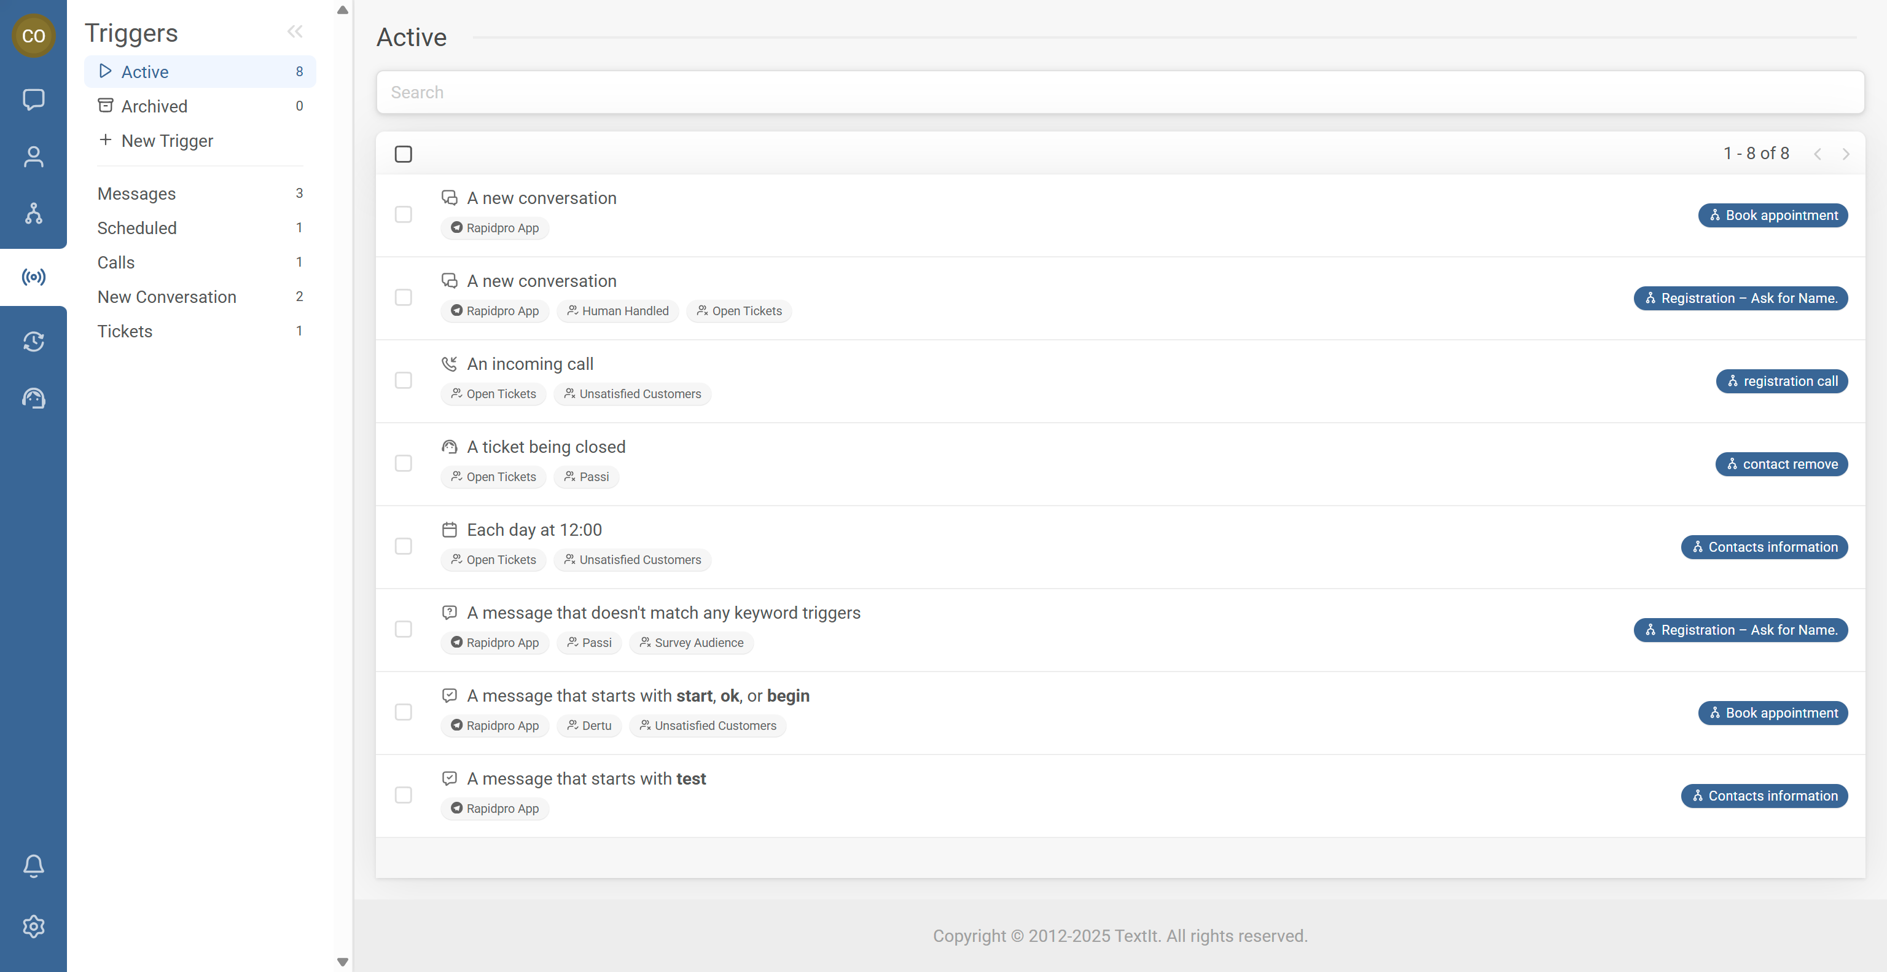The image size is (1887, 972).
Task: Open the Contacts person sidebar icon
Action: [33, 156]
